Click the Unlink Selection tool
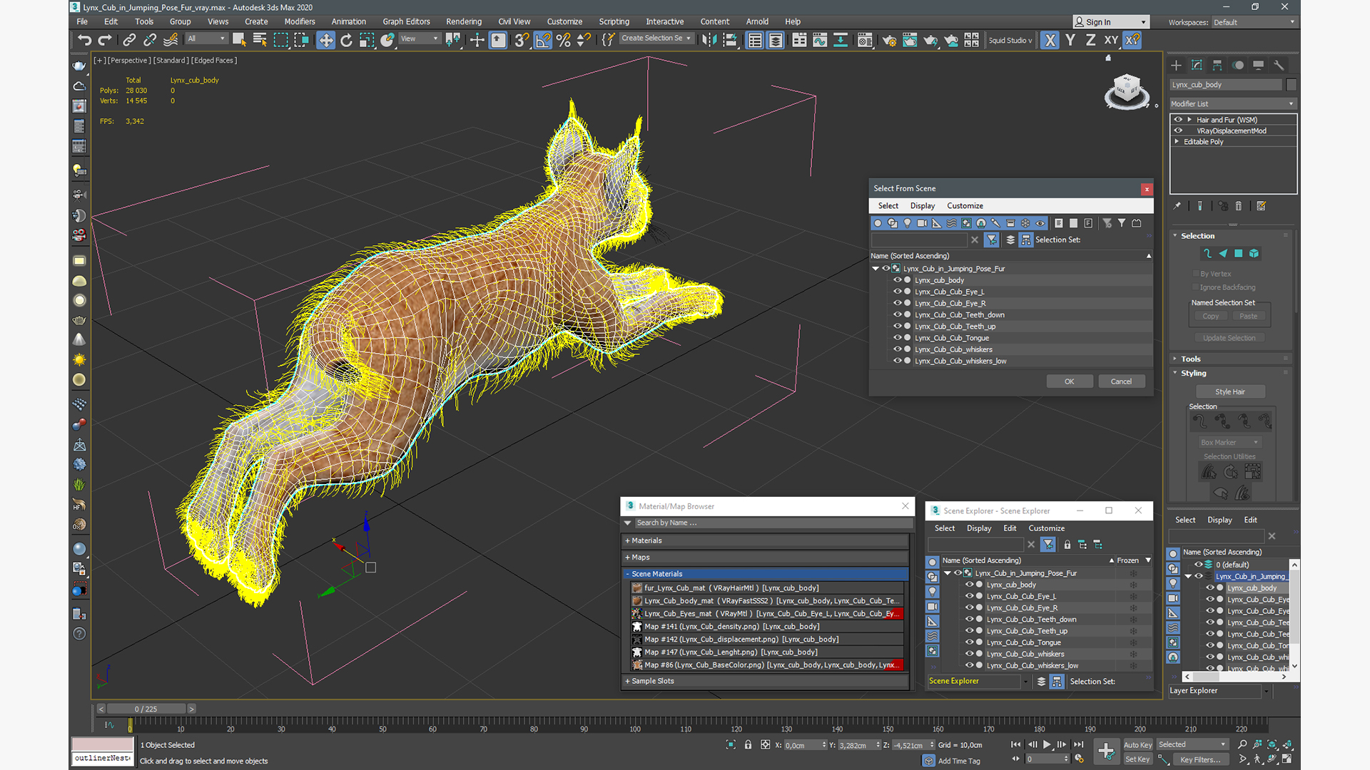 (x=150, y=41)
